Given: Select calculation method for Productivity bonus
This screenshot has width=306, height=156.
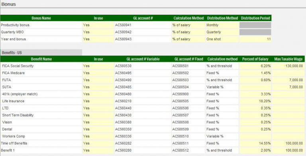Looking at the screenshot, I should tap(188, 25).
